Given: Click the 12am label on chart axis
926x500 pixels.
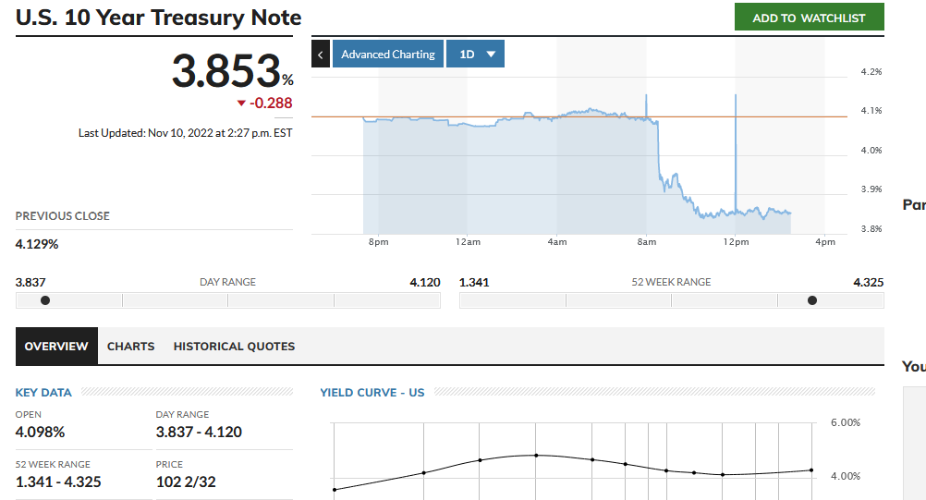Looking at the screenshot, I should 468,242.
